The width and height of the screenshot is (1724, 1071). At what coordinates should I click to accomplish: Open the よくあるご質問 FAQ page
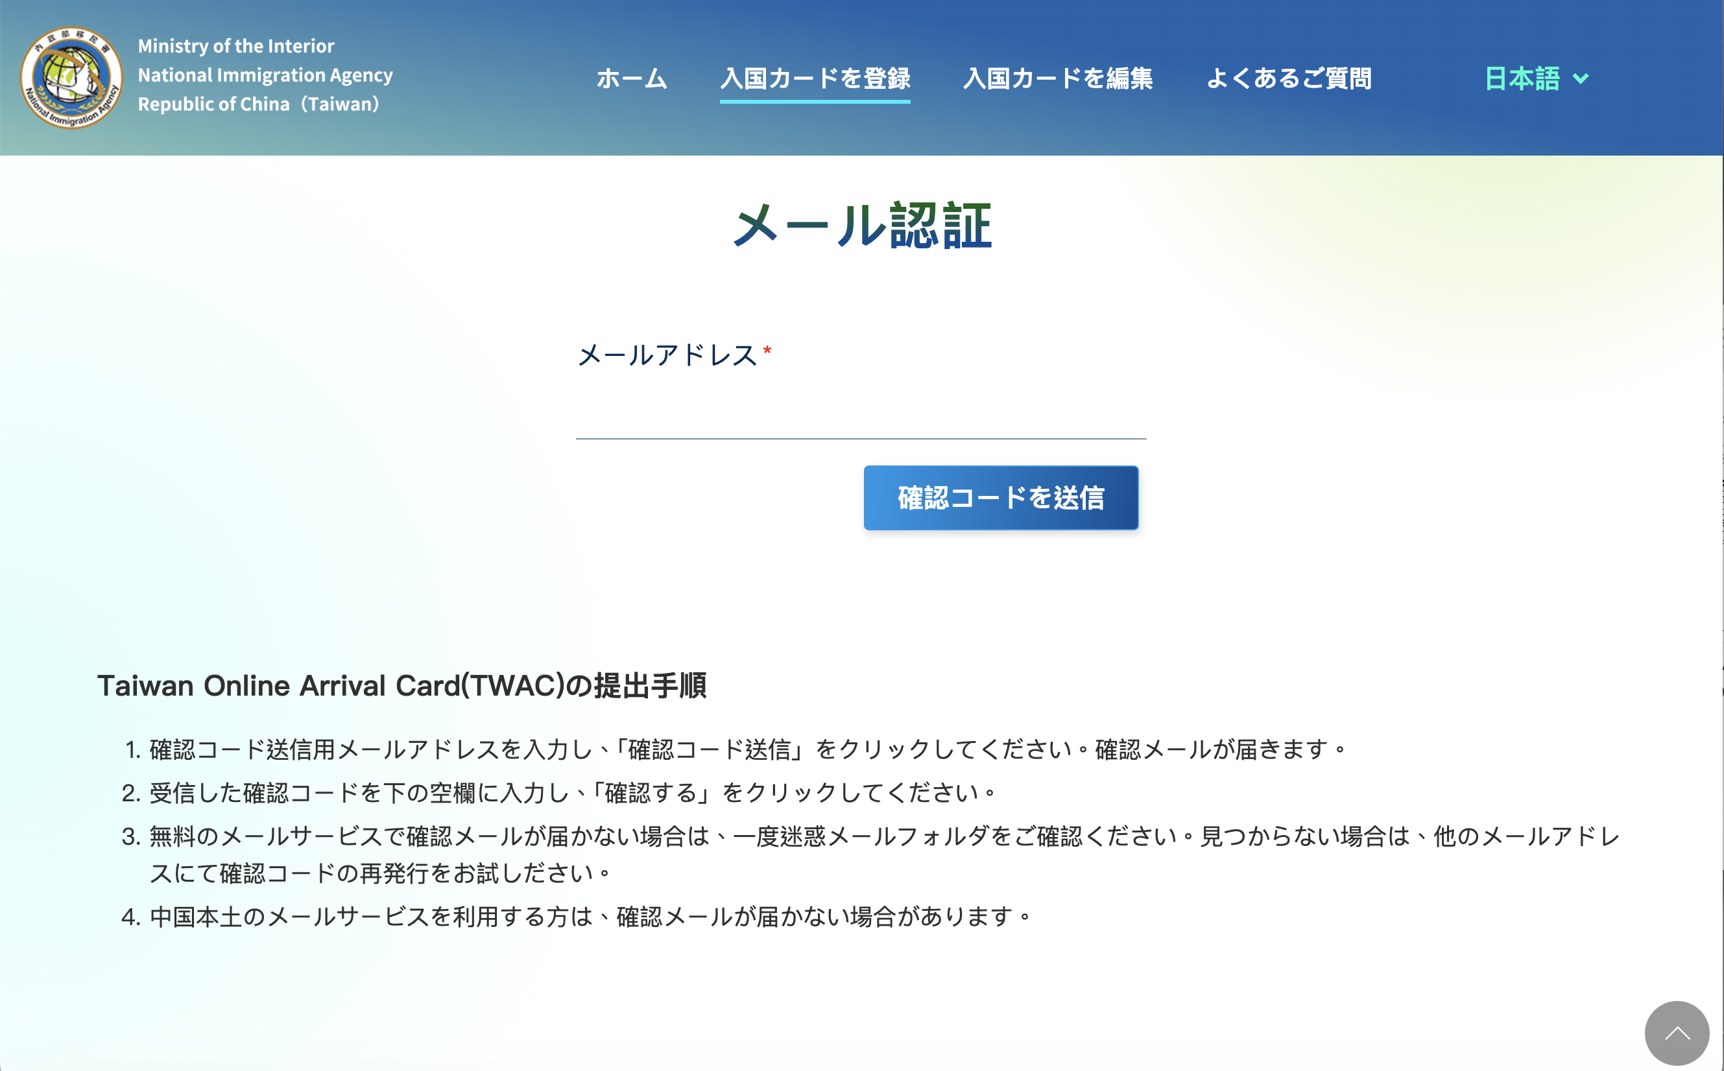pyautogui.click(x=1288, y=78)
